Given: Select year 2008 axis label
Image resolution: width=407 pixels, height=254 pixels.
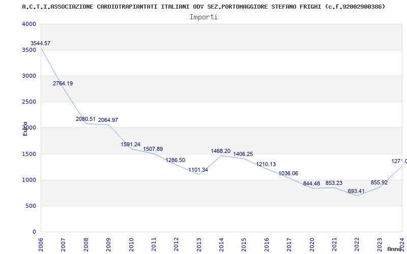Looking at the screenshot, I should [86, 244].
